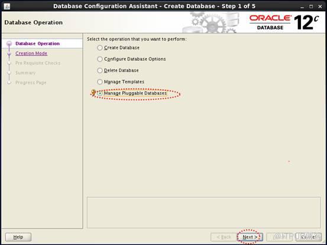Select the Create Database radio option
The height and width of the screenshot is (245, 327).
[100, 48]
